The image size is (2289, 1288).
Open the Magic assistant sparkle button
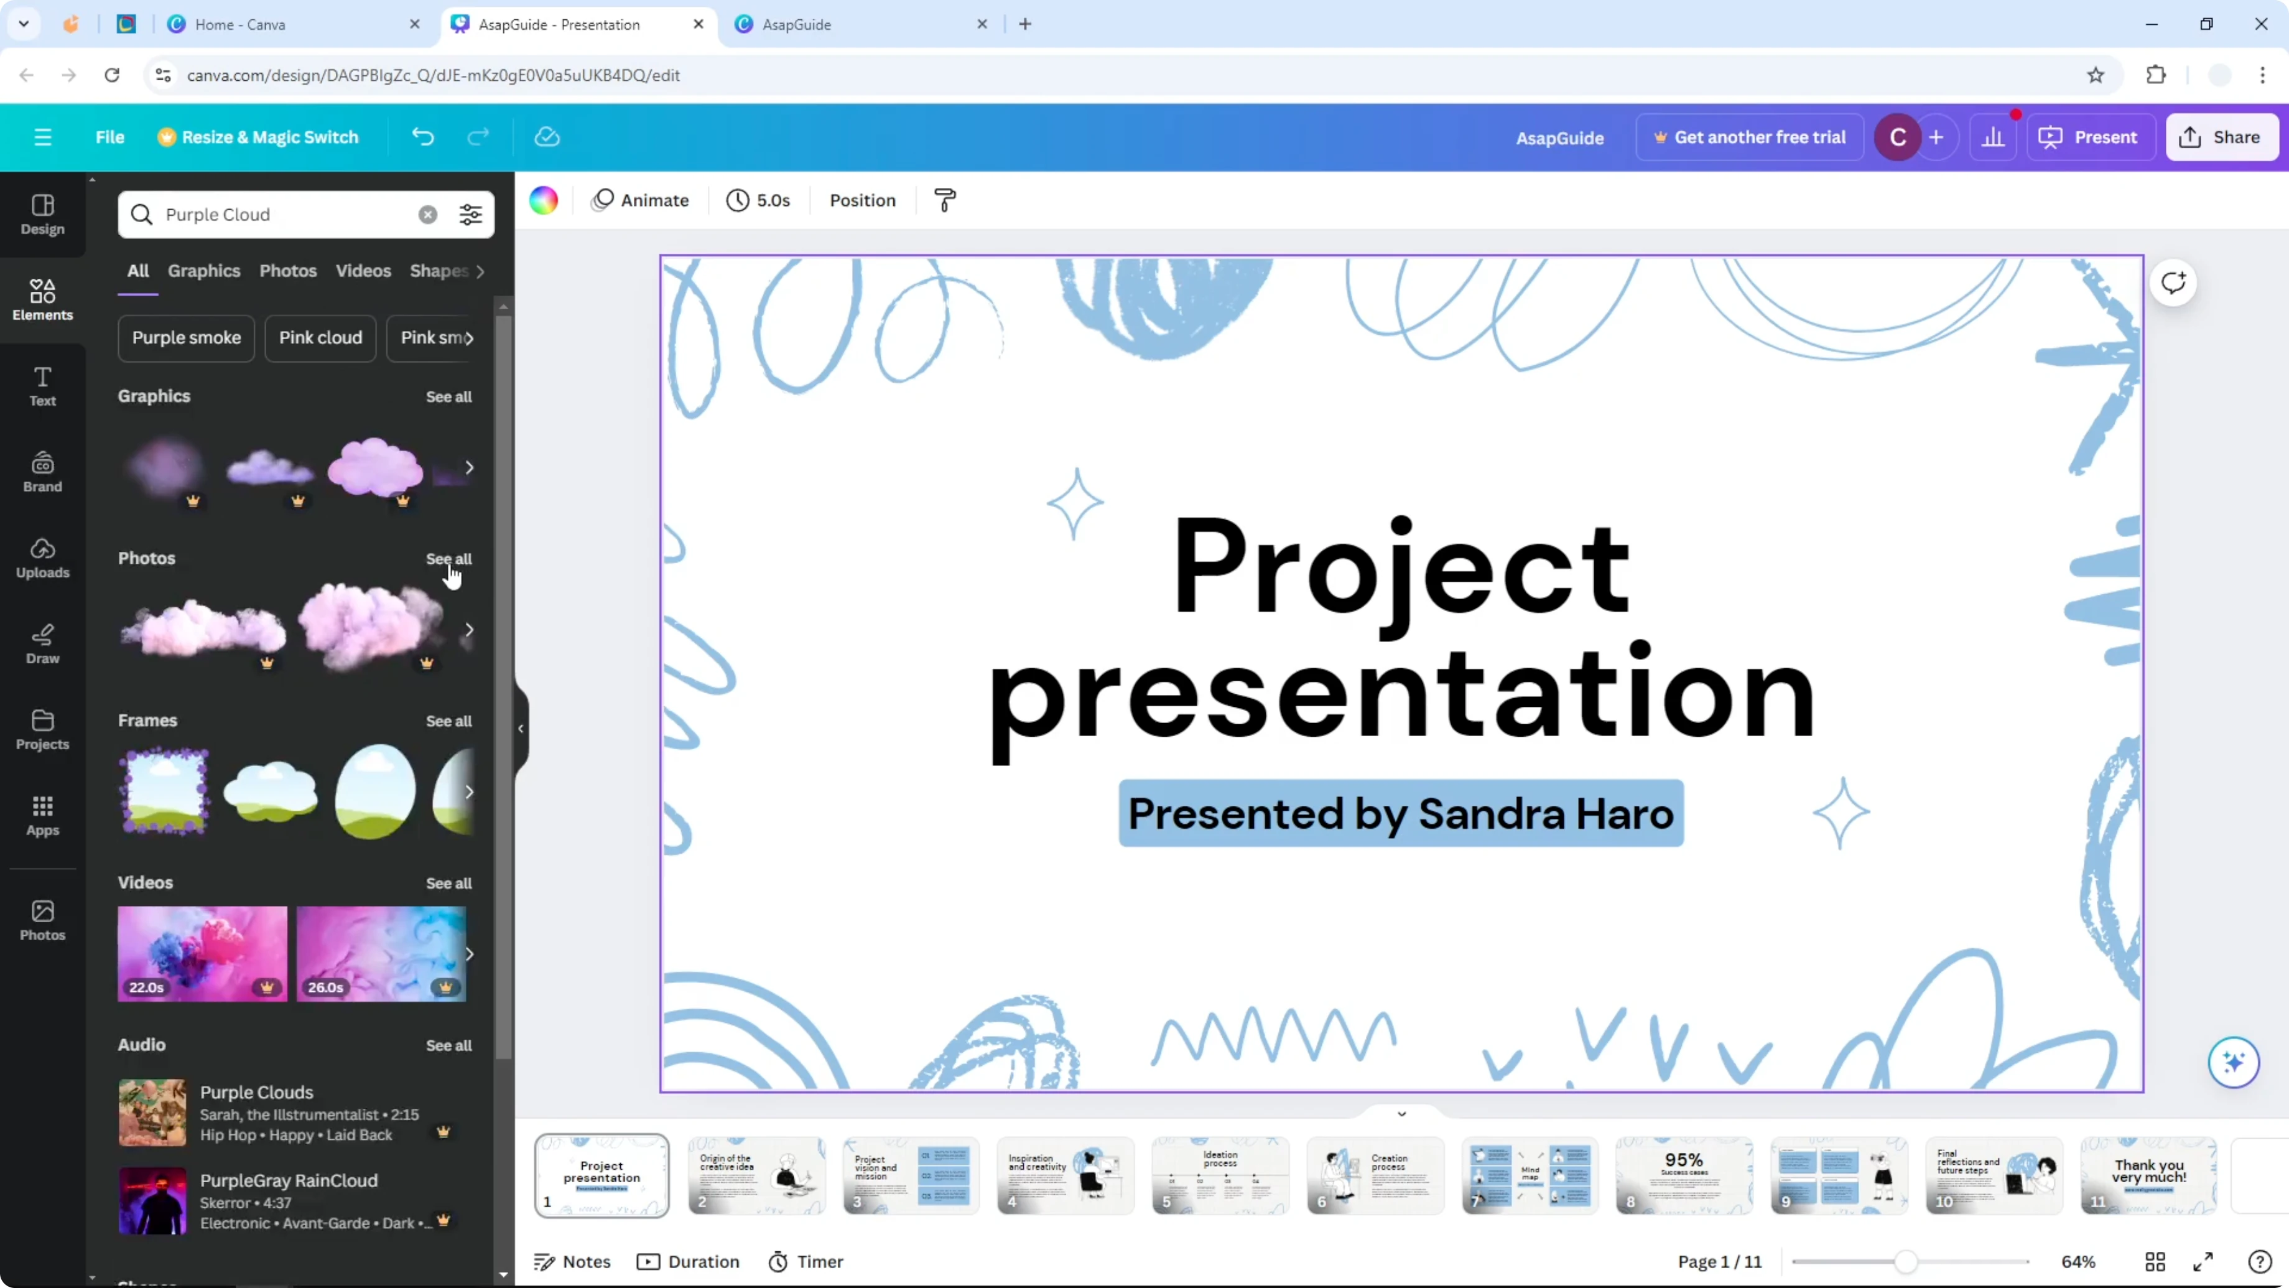(x=2234, y=1062)
